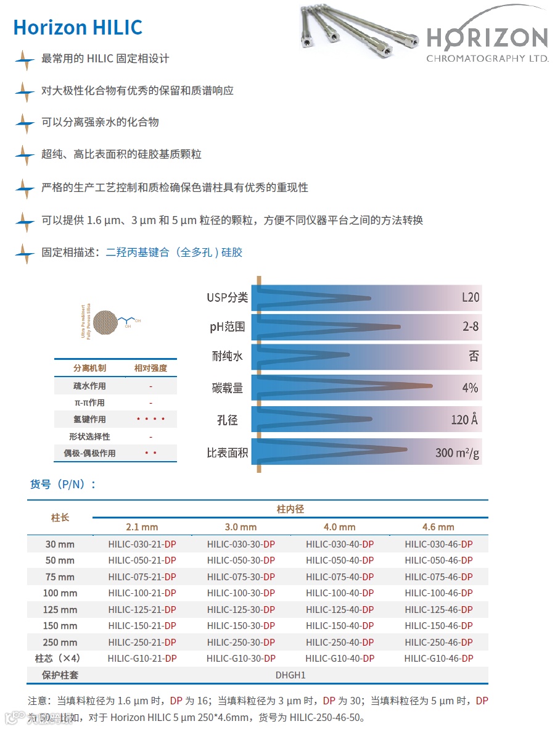Click the 疏水作用 row label
Image resolution: width=555 pixels, height=729 pixels.
[89, 386]
